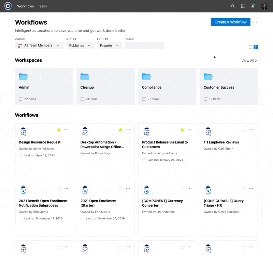Switch to grid view layout
273x256 pixels.
tap(256, 47)
